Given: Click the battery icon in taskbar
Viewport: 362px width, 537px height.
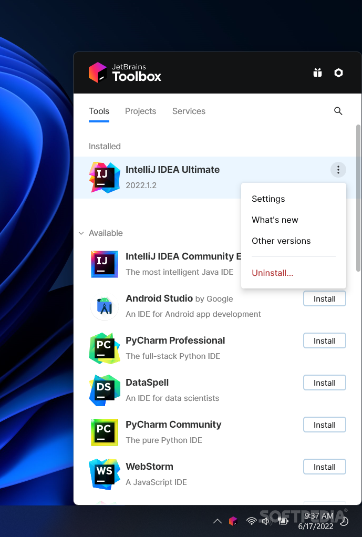Looking at the screenshot, I should pos(283,521).
